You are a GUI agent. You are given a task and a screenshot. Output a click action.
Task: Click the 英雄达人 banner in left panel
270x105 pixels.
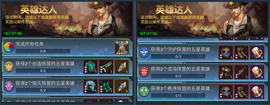(x=67, y=19)
